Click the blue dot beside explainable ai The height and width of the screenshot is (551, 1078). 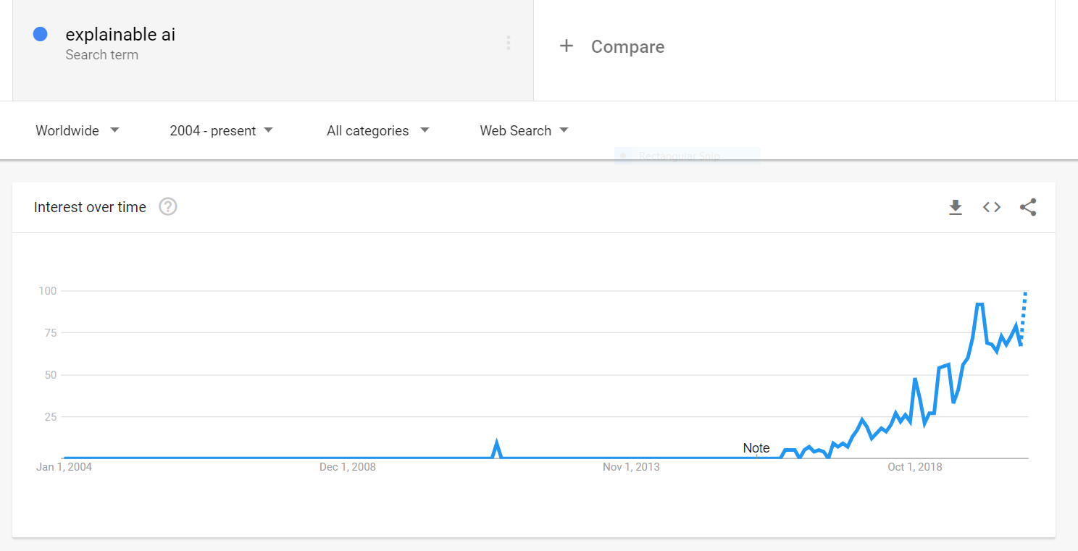41,34
